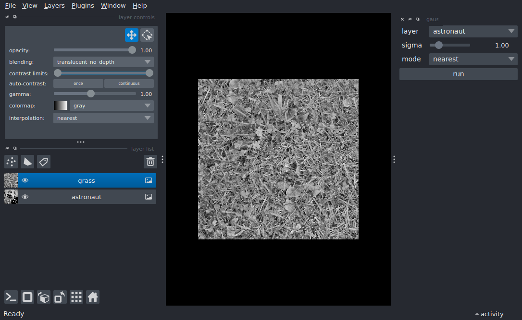Hide the layer list panel
This screenshot has width=522, height=320.
tap(7, 149)
